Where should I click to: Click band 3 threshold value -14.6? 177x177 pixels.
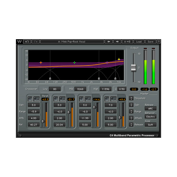[x=96, y=99]
